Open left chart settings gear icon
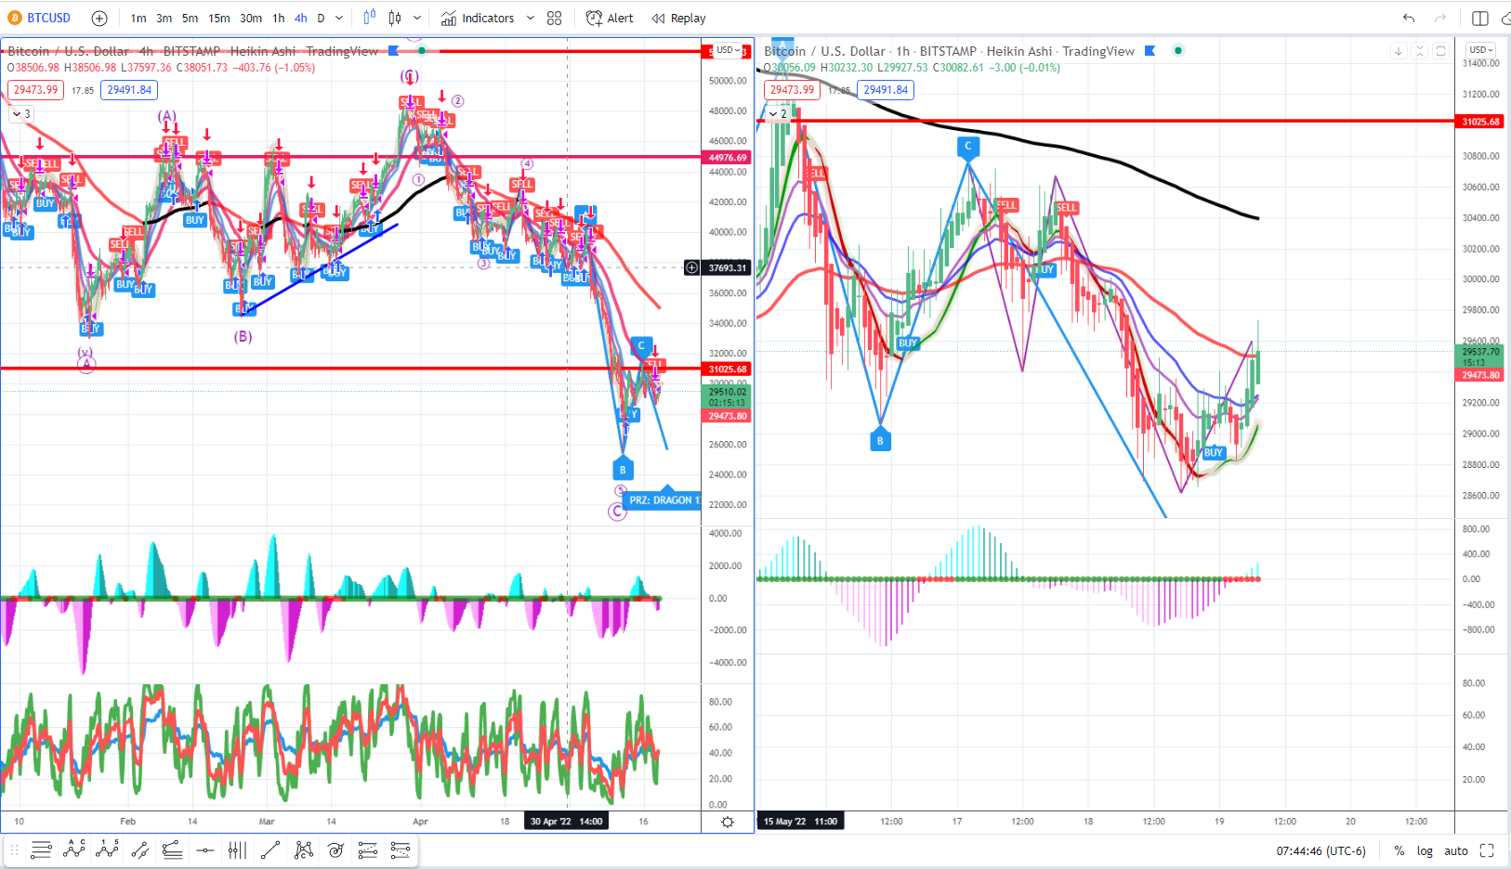 pos(728,822)
